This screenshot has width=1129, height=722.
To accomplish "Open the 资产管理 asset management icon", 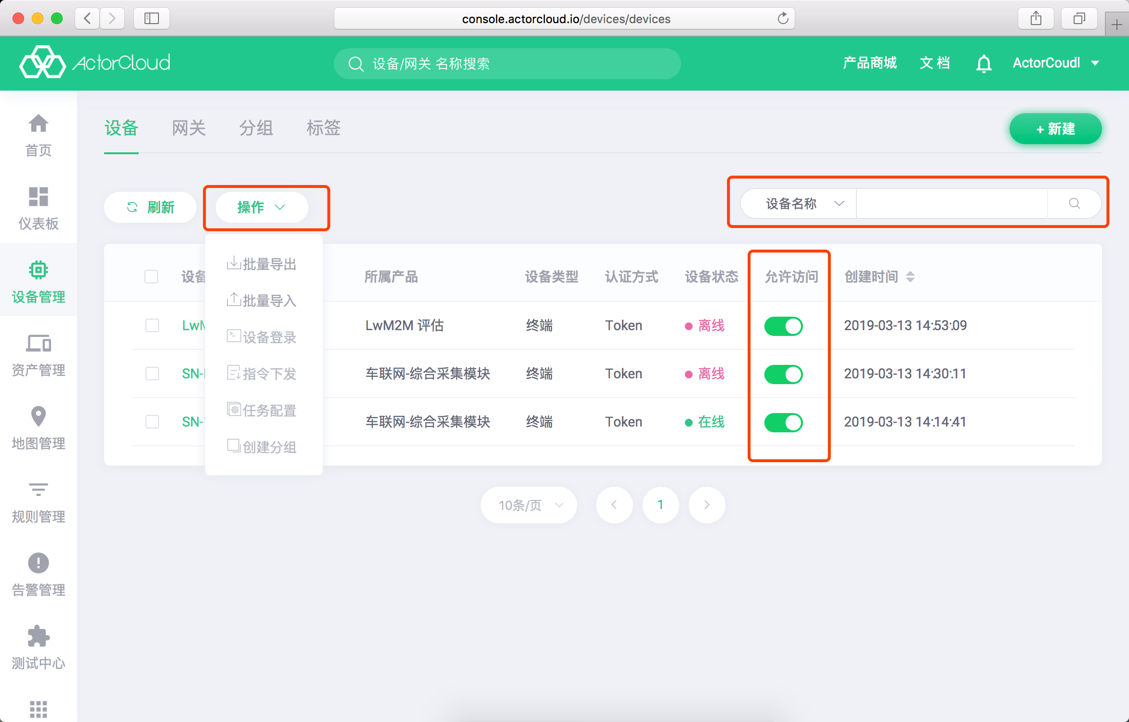I will 38,343.
